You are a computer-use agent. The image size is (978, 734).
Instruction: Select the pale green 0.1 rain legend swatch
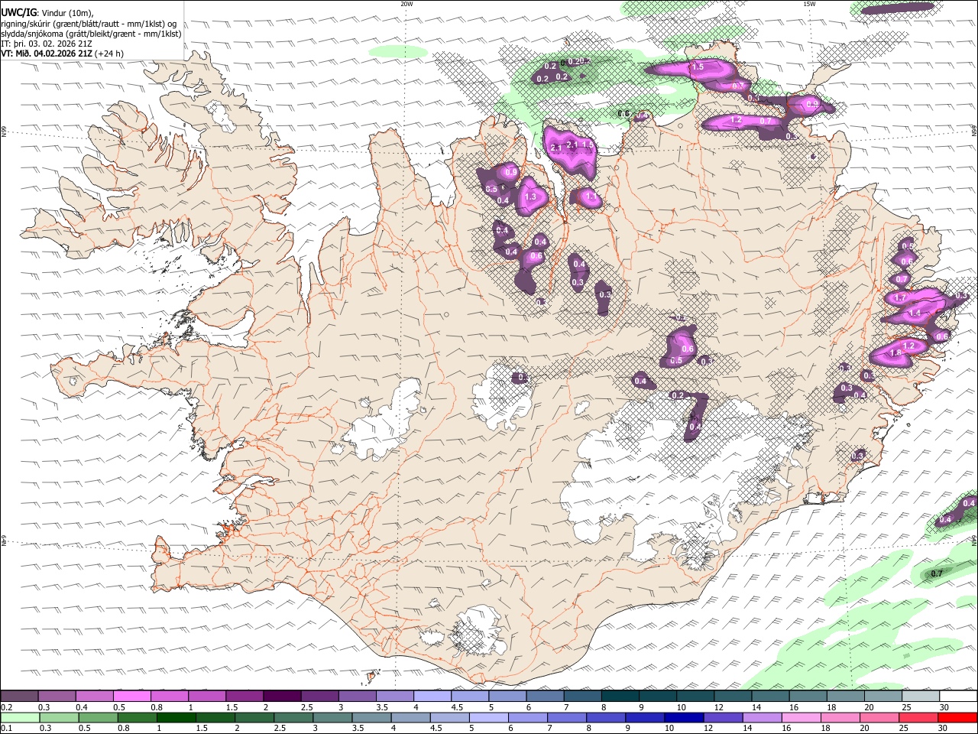20,717
